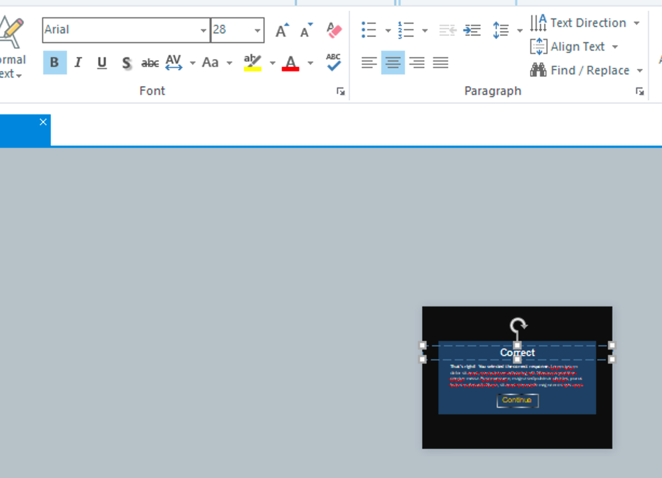Open Font dialog launcher
The height and width of the screenshot is (478, 662).
[x=341, y=91]
